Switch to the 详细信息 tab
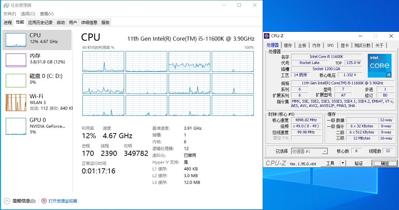 click(x=89, y=23)
